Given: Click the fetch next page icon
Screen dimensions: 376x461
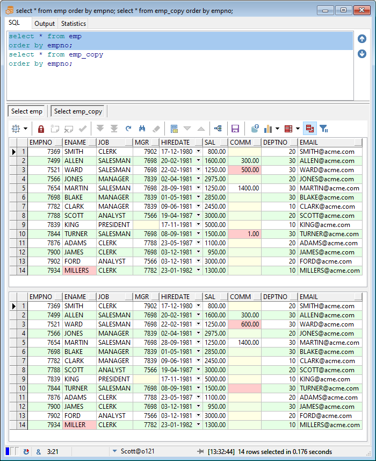Looking at the screenshot, I should click(x=100, y=128).
